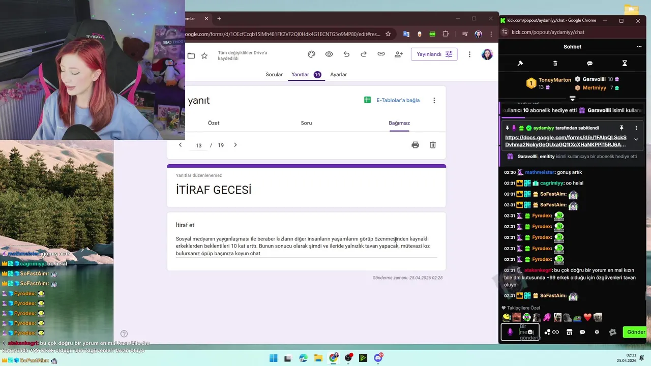Viewport: 651px width, 366px height.
Task: Open Kick shop storefront icon
Action: [569, 332]
